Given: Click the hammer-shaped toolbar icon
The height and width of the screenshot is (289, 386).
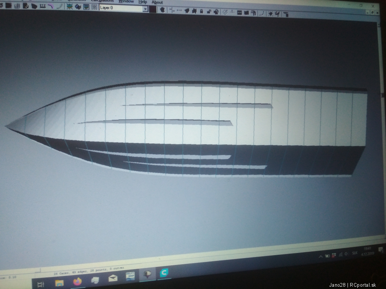Looking at the screenshot, I should tap(286, 15).
